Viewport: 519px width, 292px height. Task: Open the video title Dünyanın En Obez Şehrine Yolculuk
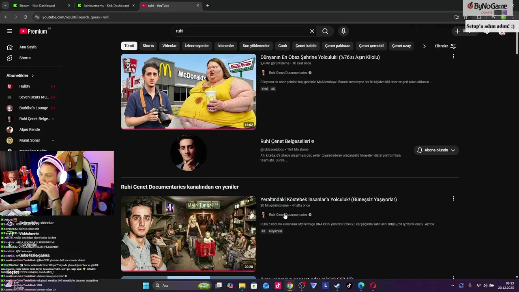click(x=320, y=57)
